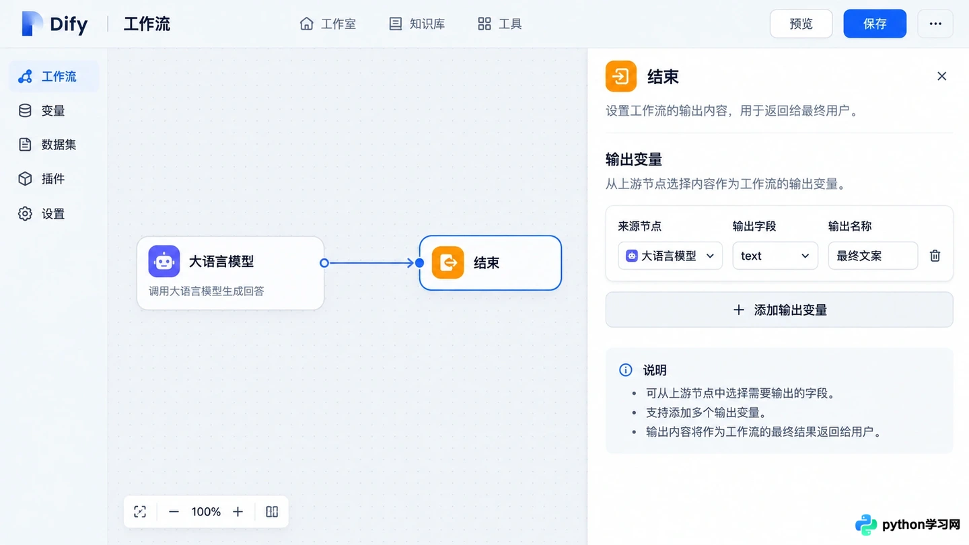Open the 来源节点 大语言模型 dropdown
This screenshot has width=969, height=545.
pyautogui.click(x=670, y=256)
